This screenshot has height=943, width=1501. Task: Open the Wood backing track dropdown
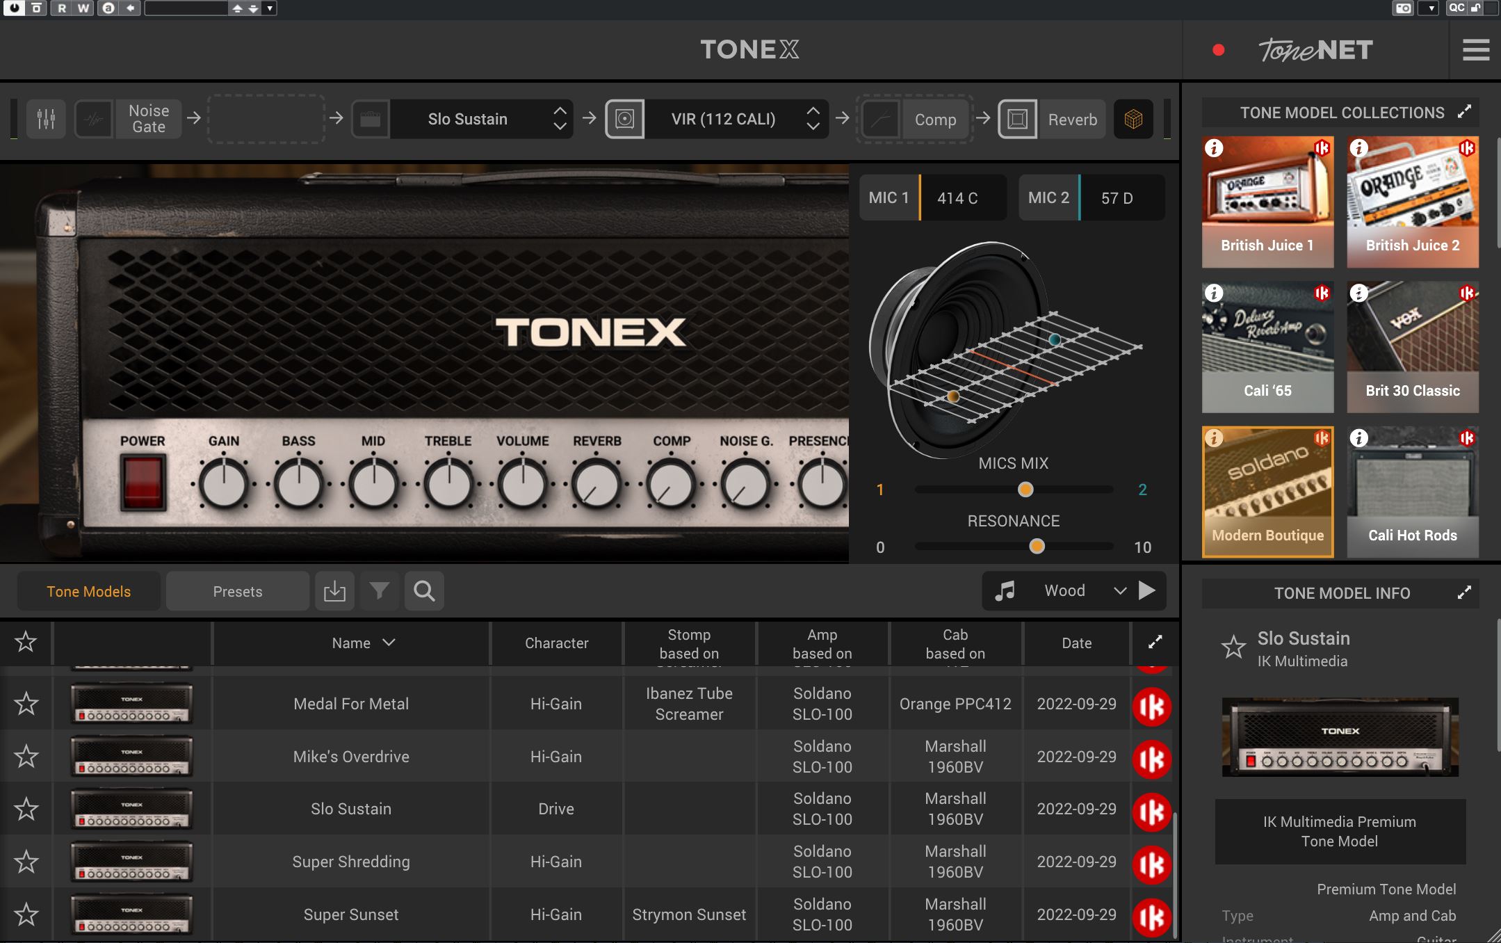pyautogui.click(x=1120, y=590)
